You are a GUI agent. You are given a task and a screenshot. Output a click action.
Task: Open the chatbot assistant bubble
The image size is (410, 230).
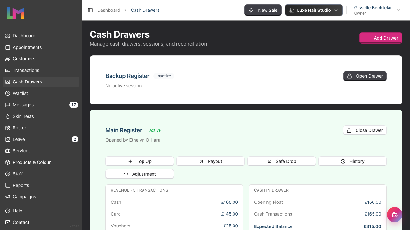click(395, 215)
